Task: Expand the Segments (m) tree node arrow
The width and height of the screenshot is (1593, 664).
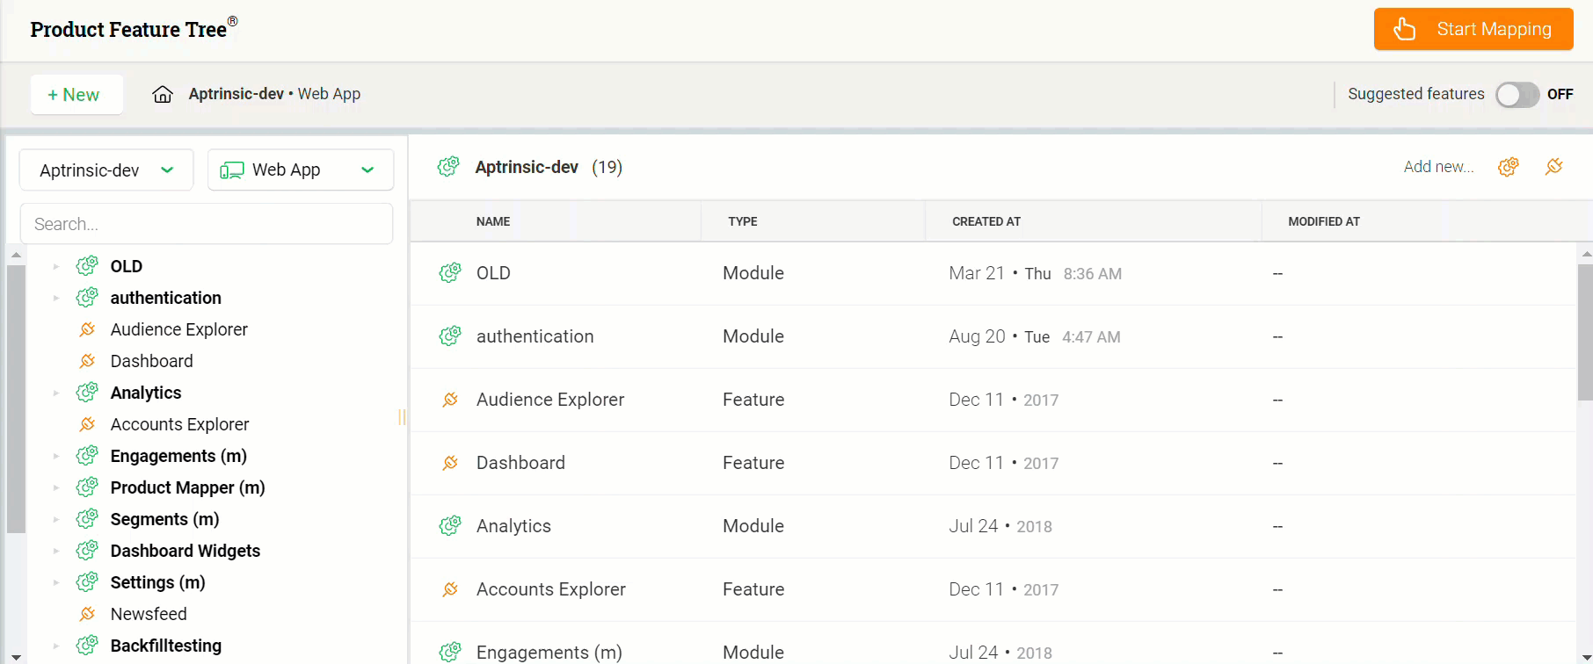Action: [55, 519]
